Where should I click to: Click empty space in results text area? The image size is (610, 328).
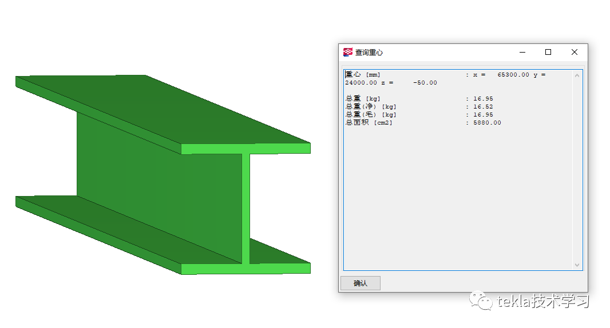click(x=458, y=200)
